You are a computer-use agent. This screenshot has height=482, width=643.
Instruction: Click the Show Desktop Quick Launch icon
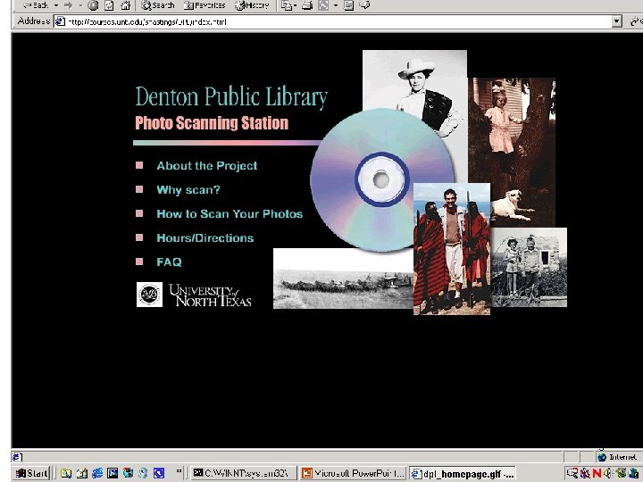point(81,473)
